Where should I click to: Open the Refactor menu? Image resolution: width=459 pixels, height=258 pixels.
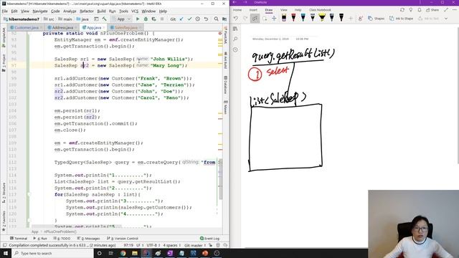click(87, 11)
